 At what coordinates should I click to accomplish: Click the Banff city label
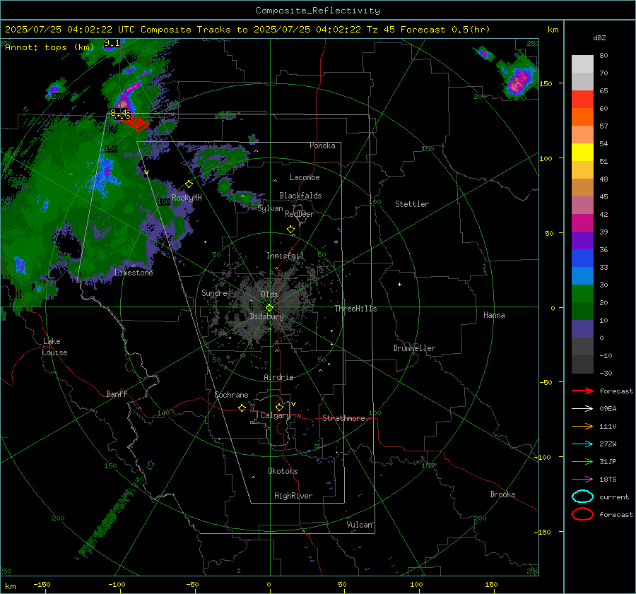click(x=117, y=393)
